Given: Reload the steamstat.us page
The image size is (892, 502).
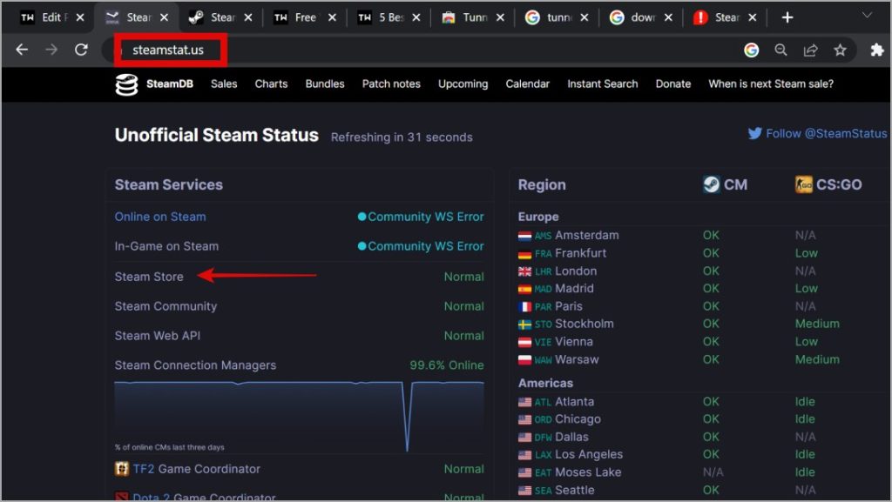Looking at the screenshot, I should tap(81, 50).
